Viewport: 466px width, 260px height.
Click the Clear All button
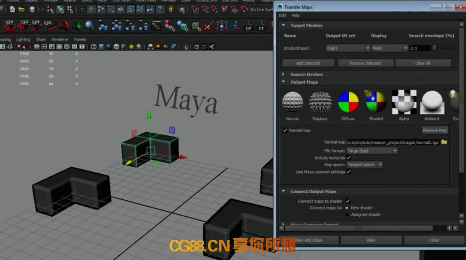[x=423, y=63]
